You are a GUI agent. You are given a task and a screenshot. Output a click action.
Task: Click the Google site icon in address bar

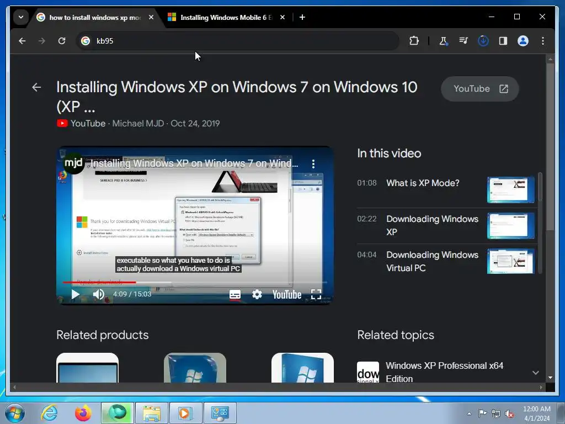pyautogui.click(x=86, y=41)
